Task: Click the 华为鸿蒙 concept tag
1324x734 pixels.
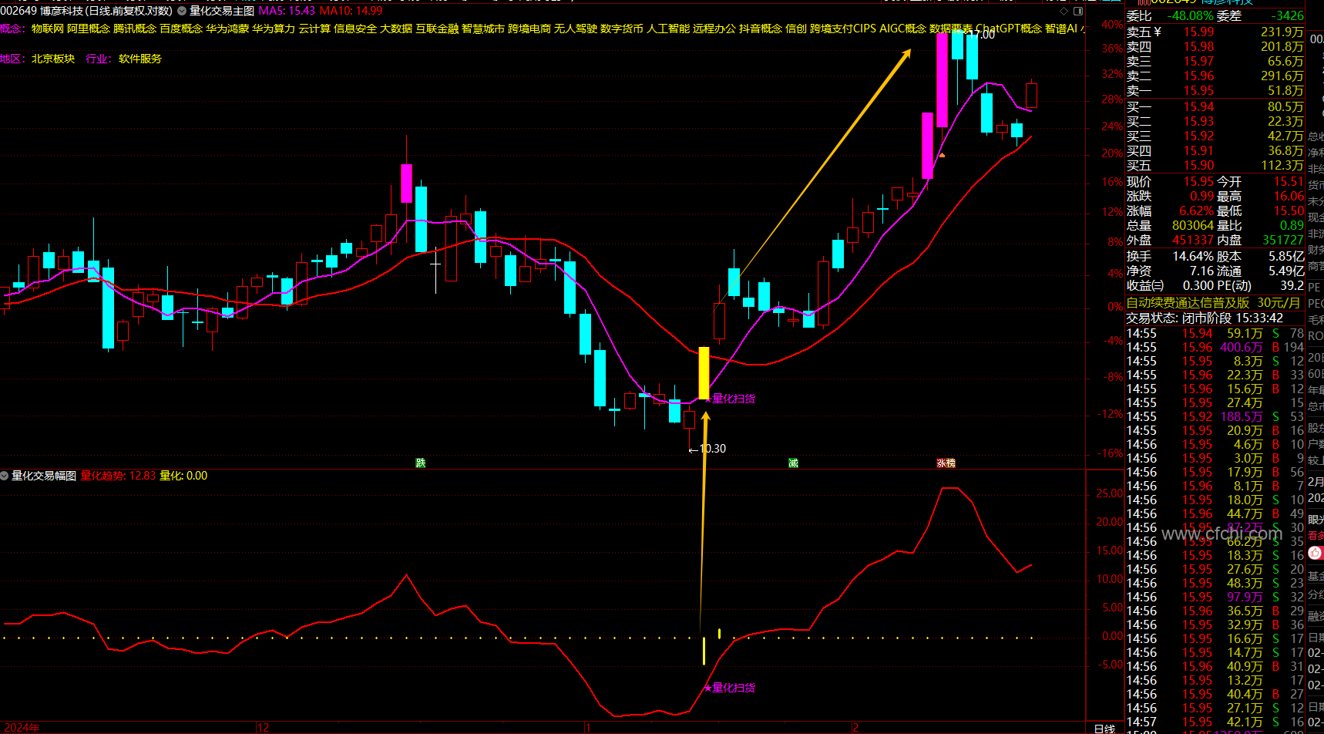Action: click(x=227, y=29)
